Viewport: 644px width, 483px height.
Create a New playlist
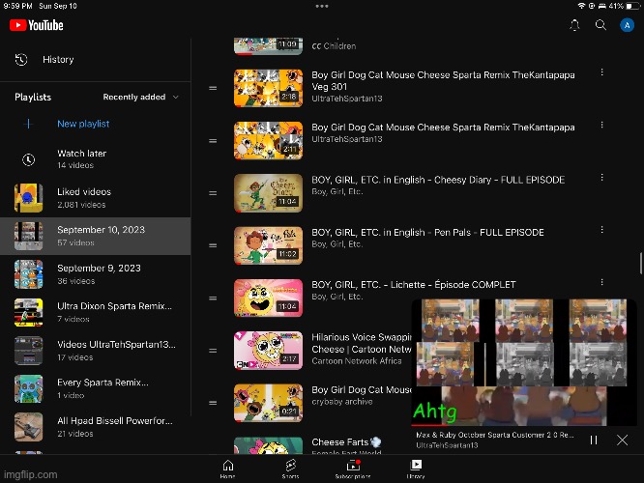(x=83, y=124)
